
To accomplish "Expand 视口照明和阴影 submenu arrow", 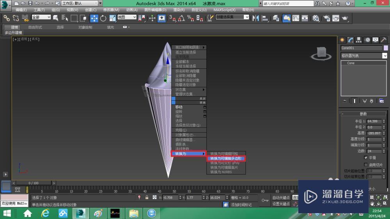I will (x=204, y=47).
